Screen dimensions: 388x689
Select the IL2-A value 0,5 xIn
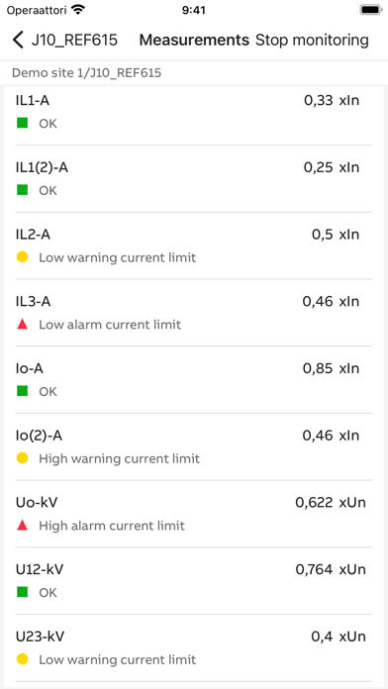[x=336, y=235]
